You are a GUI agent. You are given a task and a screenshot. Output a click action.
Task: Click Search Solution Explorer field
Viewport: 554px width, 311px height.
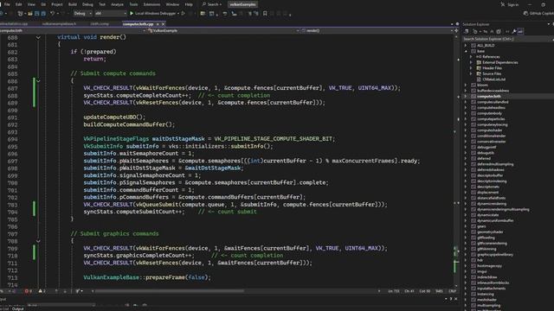coord(508,39)
